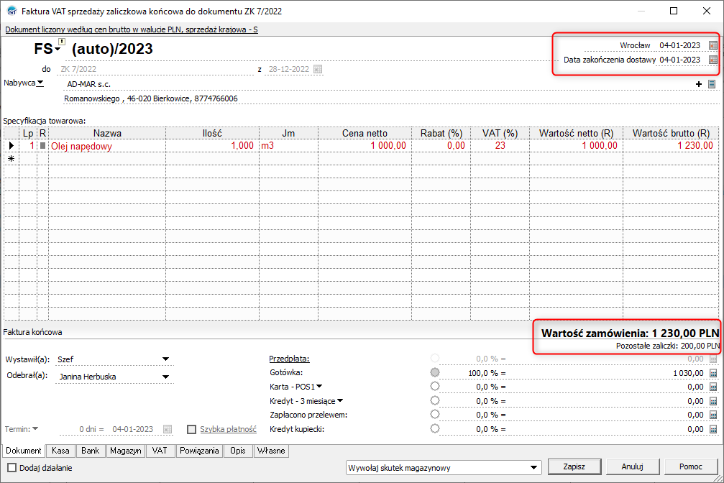724x483 pixels.
Task: Switch to the Kasa tab
Action: 60,451
